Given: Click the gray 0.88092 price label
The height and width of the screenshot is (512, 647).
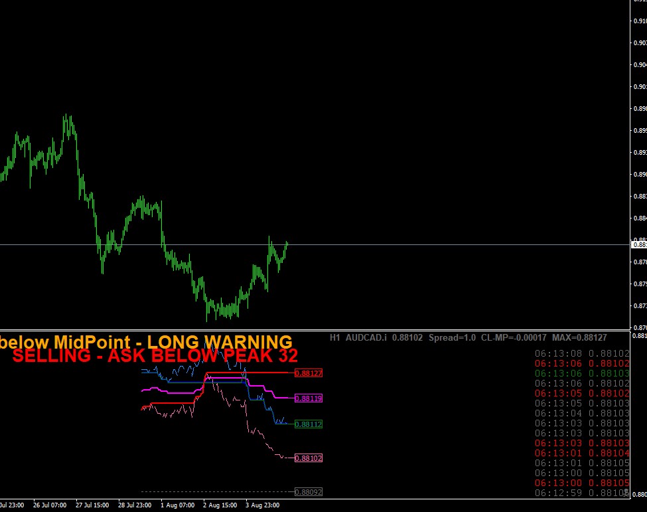Looking at the screenshot, I should 309,492.
